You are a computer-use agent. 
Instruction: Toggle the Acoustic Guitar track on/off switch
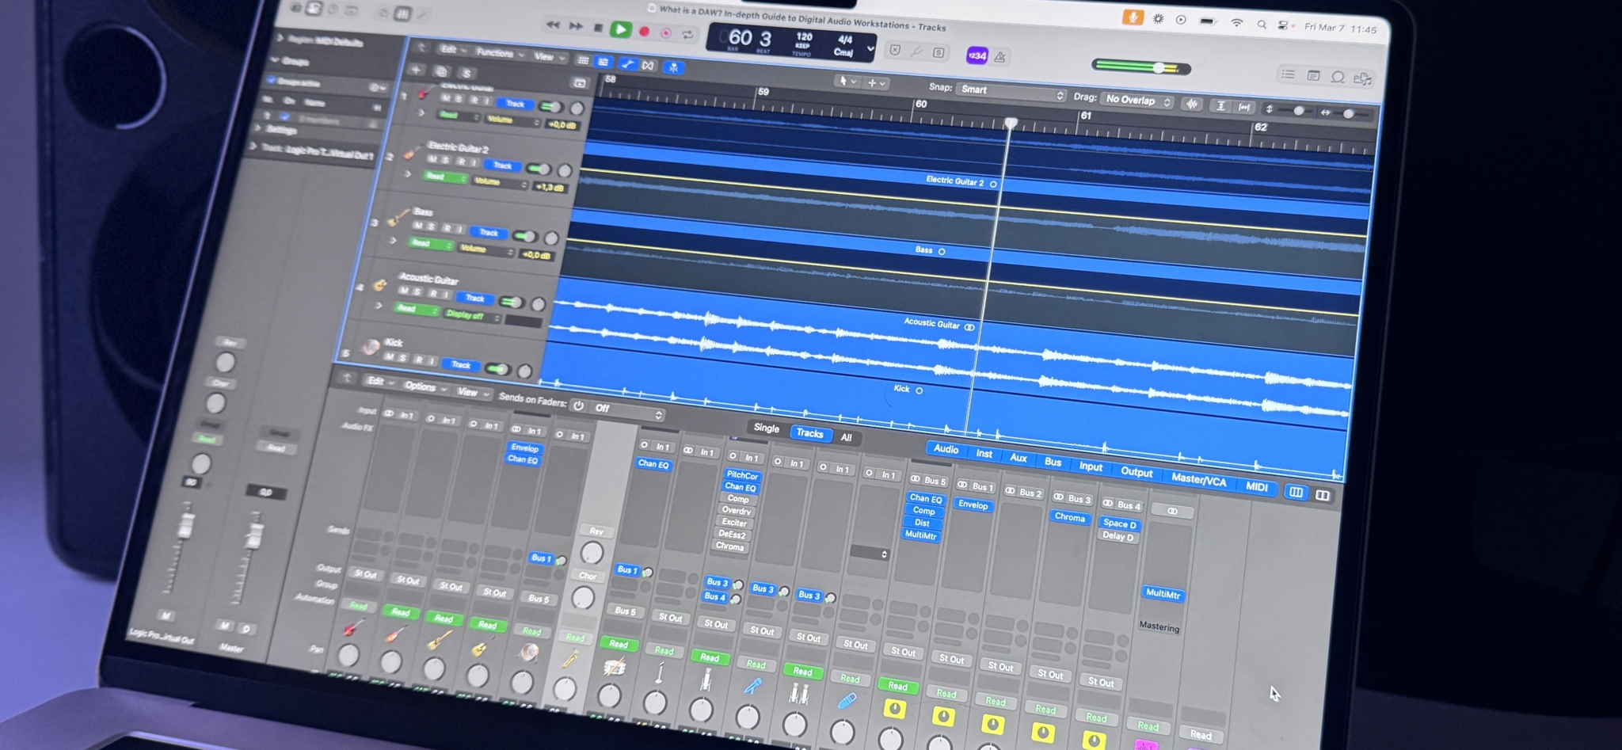pyautogui.click(x=511, y=302)
